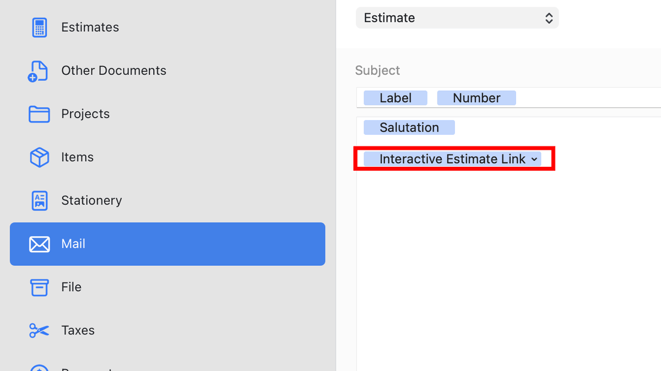Click the Salutation placeholder token
This screenshot has height=371, width=661.
tap(409, 128)
